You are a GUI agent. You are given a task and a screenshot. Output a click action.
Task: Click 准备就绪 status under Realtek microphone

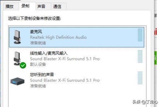[38, 43]
